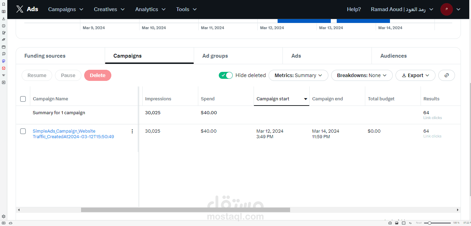Click the sync cloud icon in the status bar

[10, 223]
